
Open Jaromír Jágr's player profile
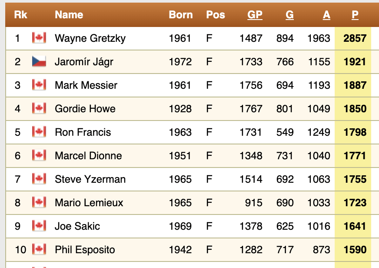pyautogui.click(x=84, y=62)
